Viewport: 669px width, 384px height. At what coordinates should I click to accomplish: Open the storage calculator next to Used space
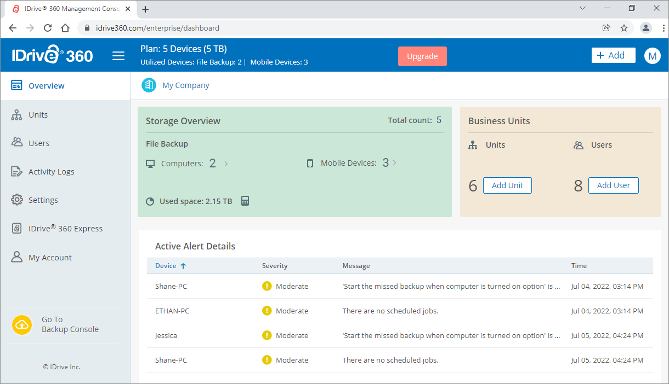(x=245, y=201)
